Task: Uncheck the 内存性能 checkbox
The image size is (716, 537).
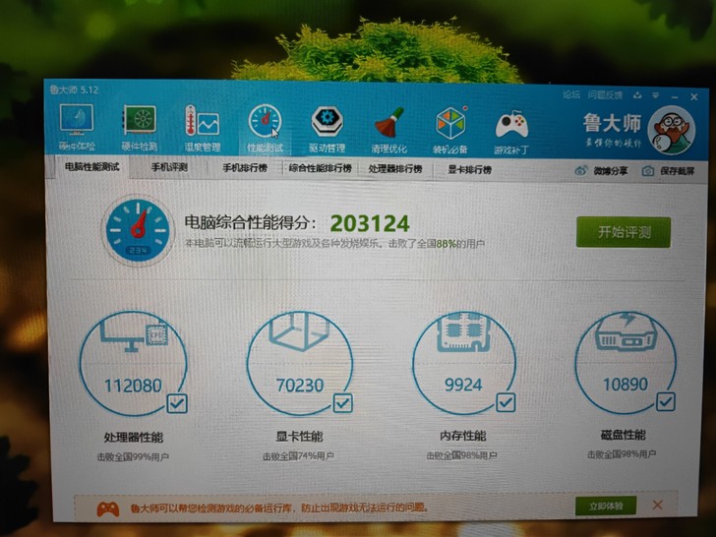Action: tap(506, 402)
